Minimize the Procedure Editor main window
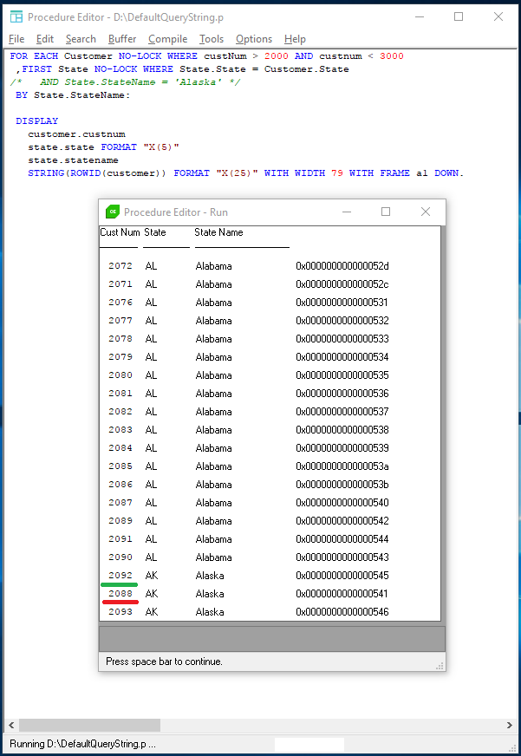The image size is (521, 756). (420, 16)
